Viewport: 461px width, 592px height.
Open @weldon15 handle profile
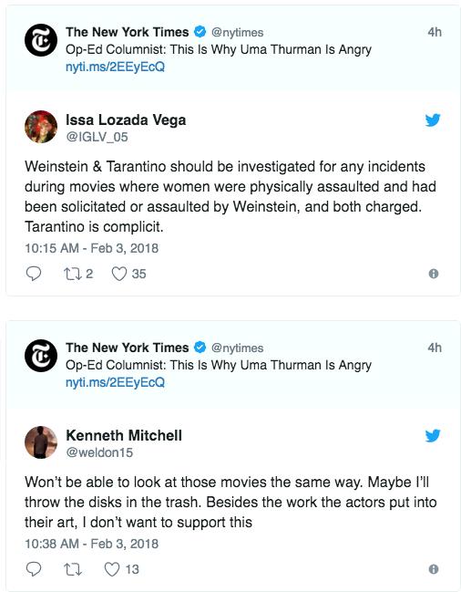(x=99, y=452)
